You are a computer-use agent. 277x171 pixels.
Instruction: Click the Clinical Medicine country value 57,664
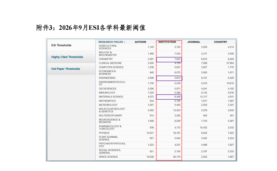click(230, 63)
